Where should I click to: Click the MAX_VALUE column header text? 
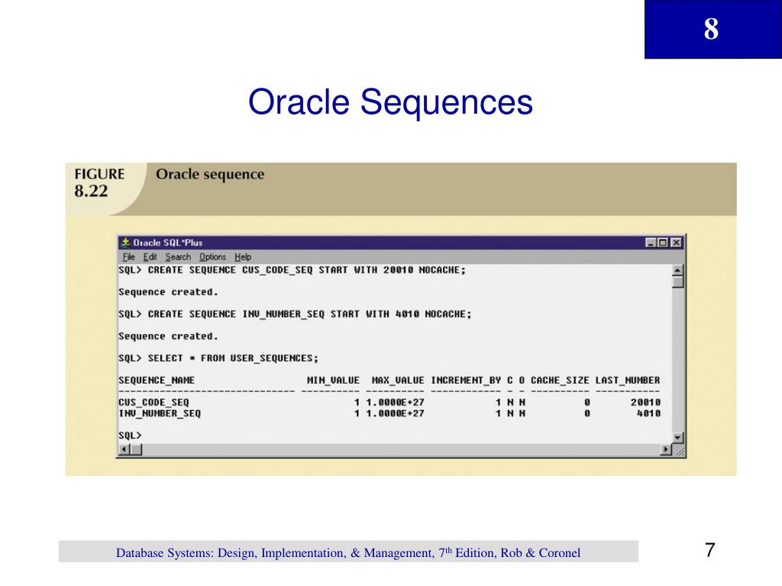click(398, 380)
